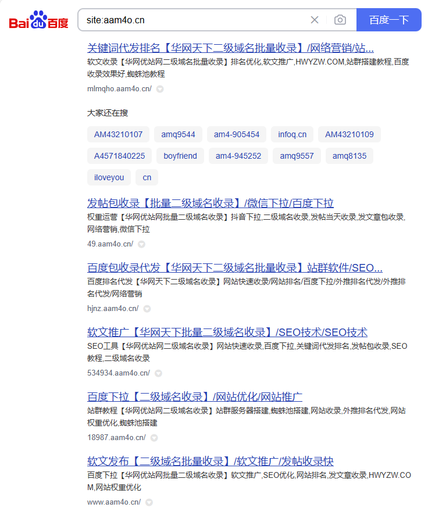Click snippet starting 百度下拉【华网优站网批量二级域名收录】
The image size is (428, 518).
coord(249,481)
